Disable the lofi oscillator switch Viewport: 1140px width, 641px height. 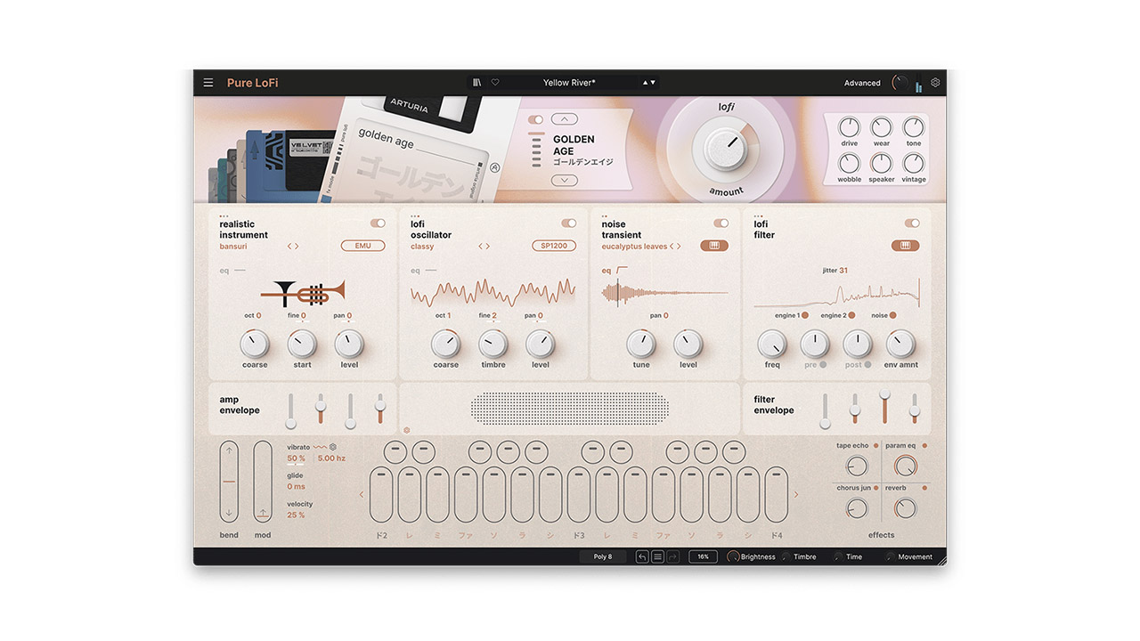[568, 223]
